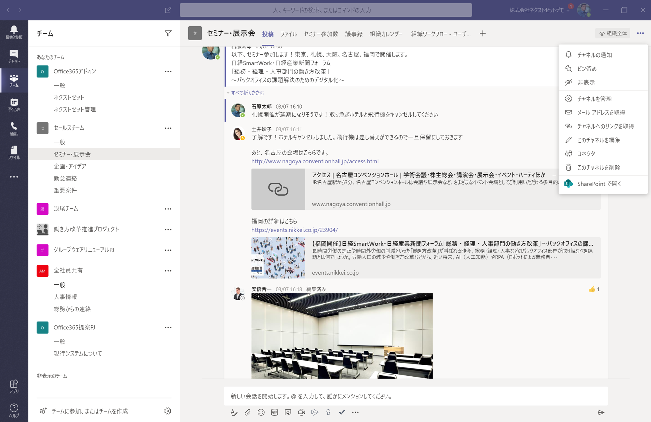Open Office365提案PJ team options ellipsis
Screen dimensions: 651x422
click(168, 327)
